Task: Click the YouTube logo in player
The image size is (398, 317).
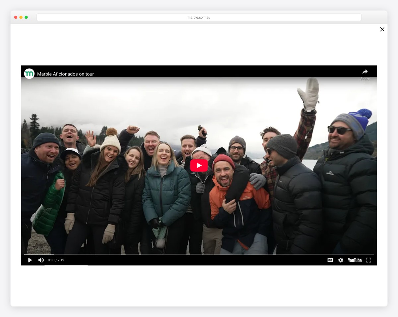Action: [355, 260]
